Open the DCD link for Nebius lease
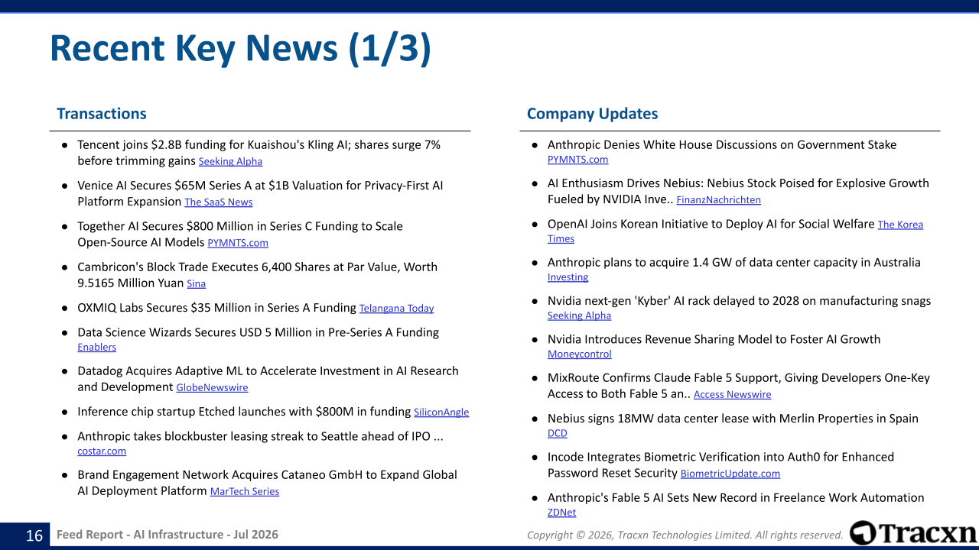 (x=558, y=433)
